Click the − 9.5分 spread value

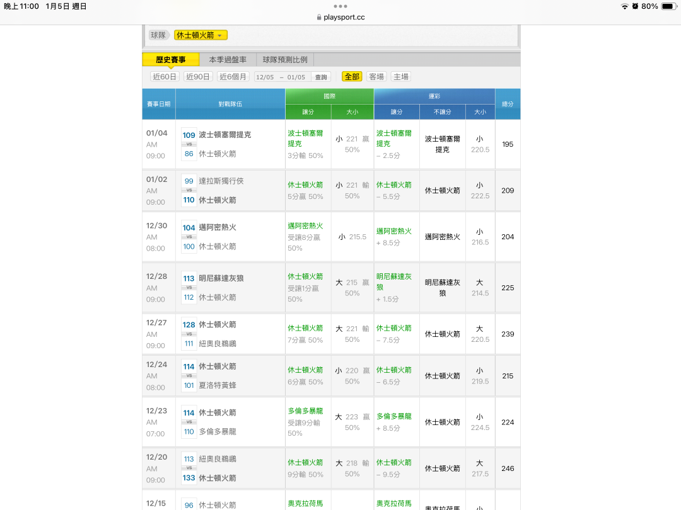[x=388, y=475]
